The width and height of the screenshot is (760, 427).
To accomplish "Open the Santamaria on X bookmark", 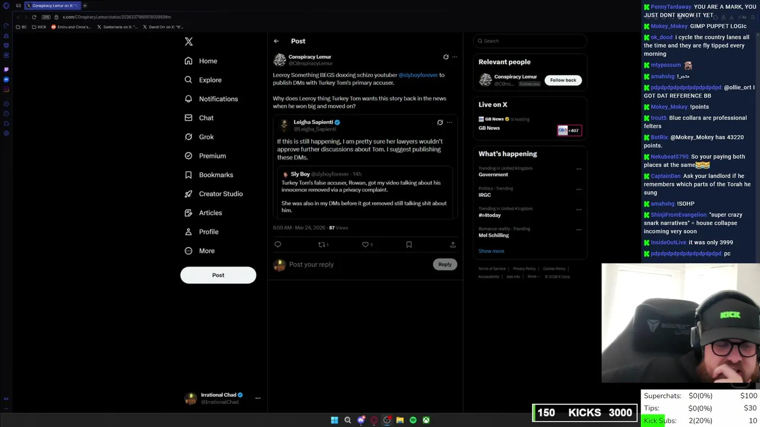I will tap(118, 27).
